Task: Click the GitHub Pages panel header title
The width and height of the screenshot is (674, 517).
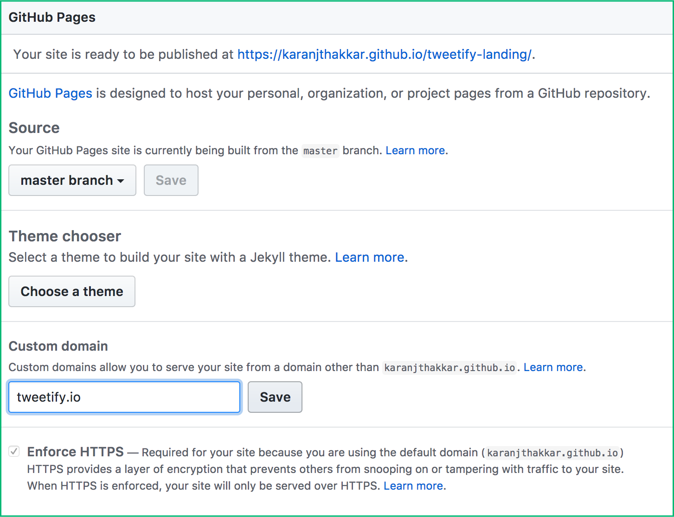Action: point(52,18)
